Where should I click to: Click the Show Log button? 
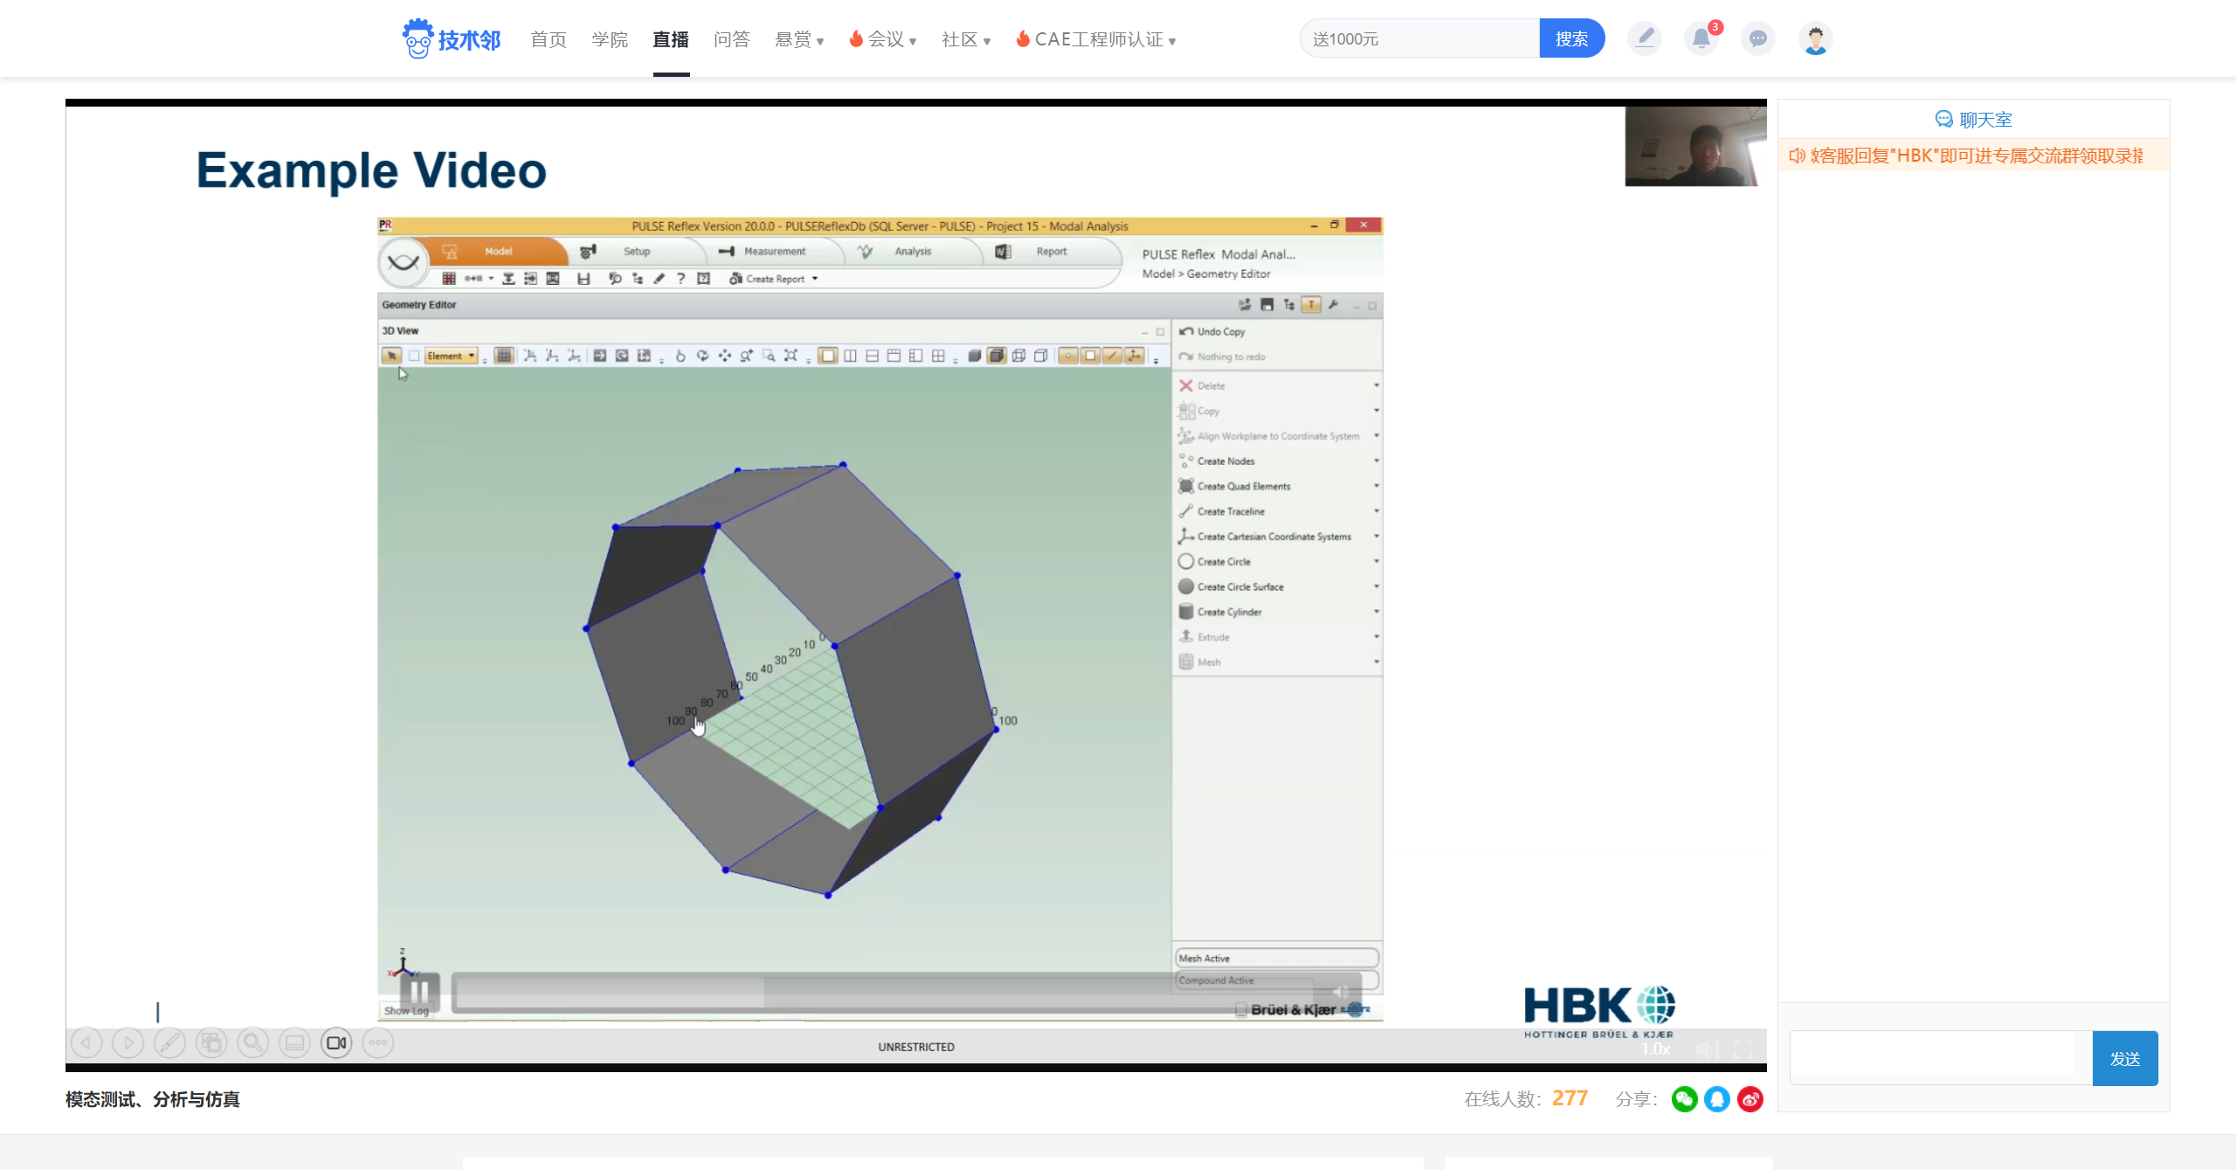(407, 1011)
